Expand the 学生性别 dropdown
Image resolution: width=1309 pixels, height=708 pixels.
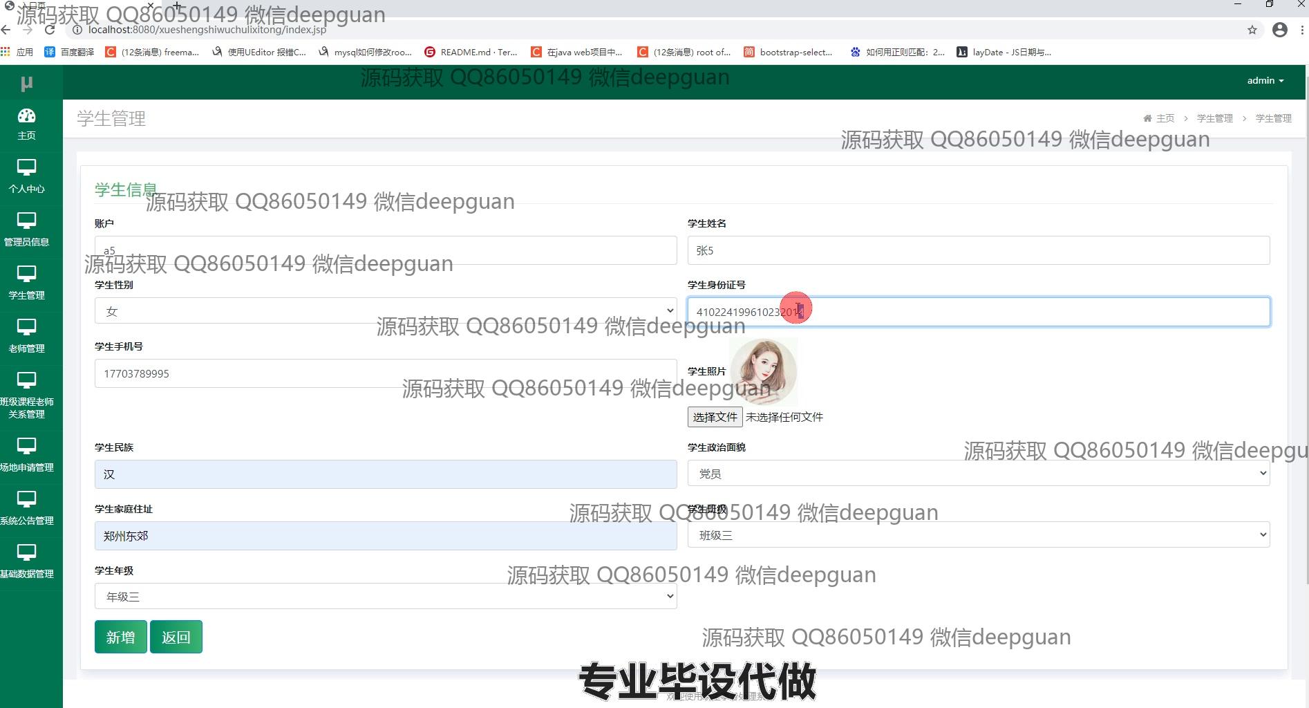click(x=385, y=311)
